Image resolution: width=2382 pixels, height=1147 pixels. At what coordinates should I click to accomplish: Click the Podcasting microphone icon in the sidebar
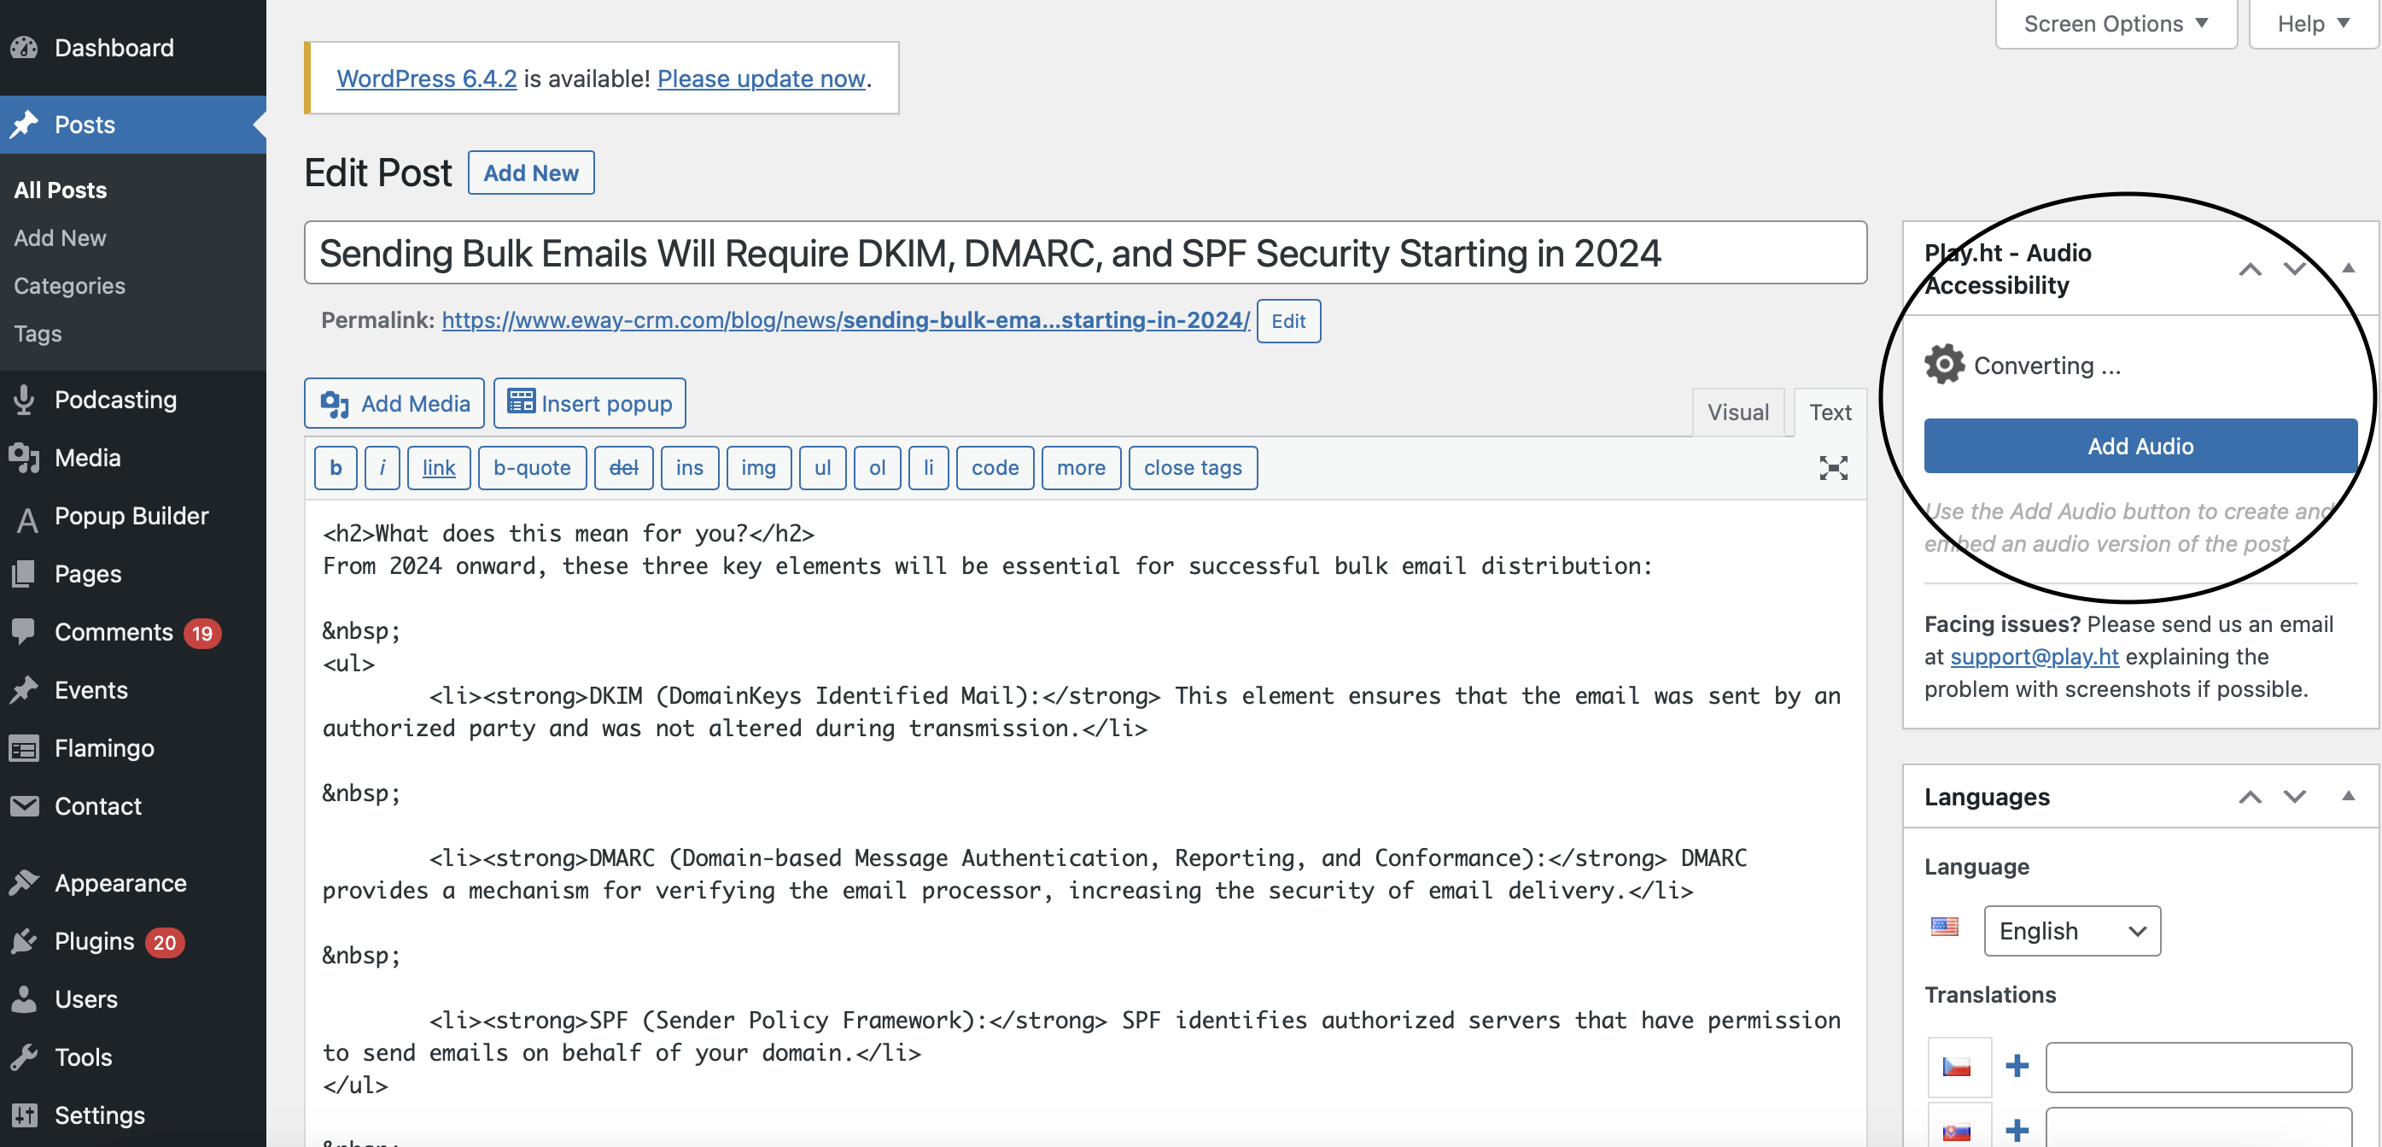(25, 400)
